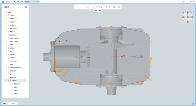The image size is (196, 106).
Task: Open the 草图 dropdown in sketch toolbar
Action: (115, 7)
